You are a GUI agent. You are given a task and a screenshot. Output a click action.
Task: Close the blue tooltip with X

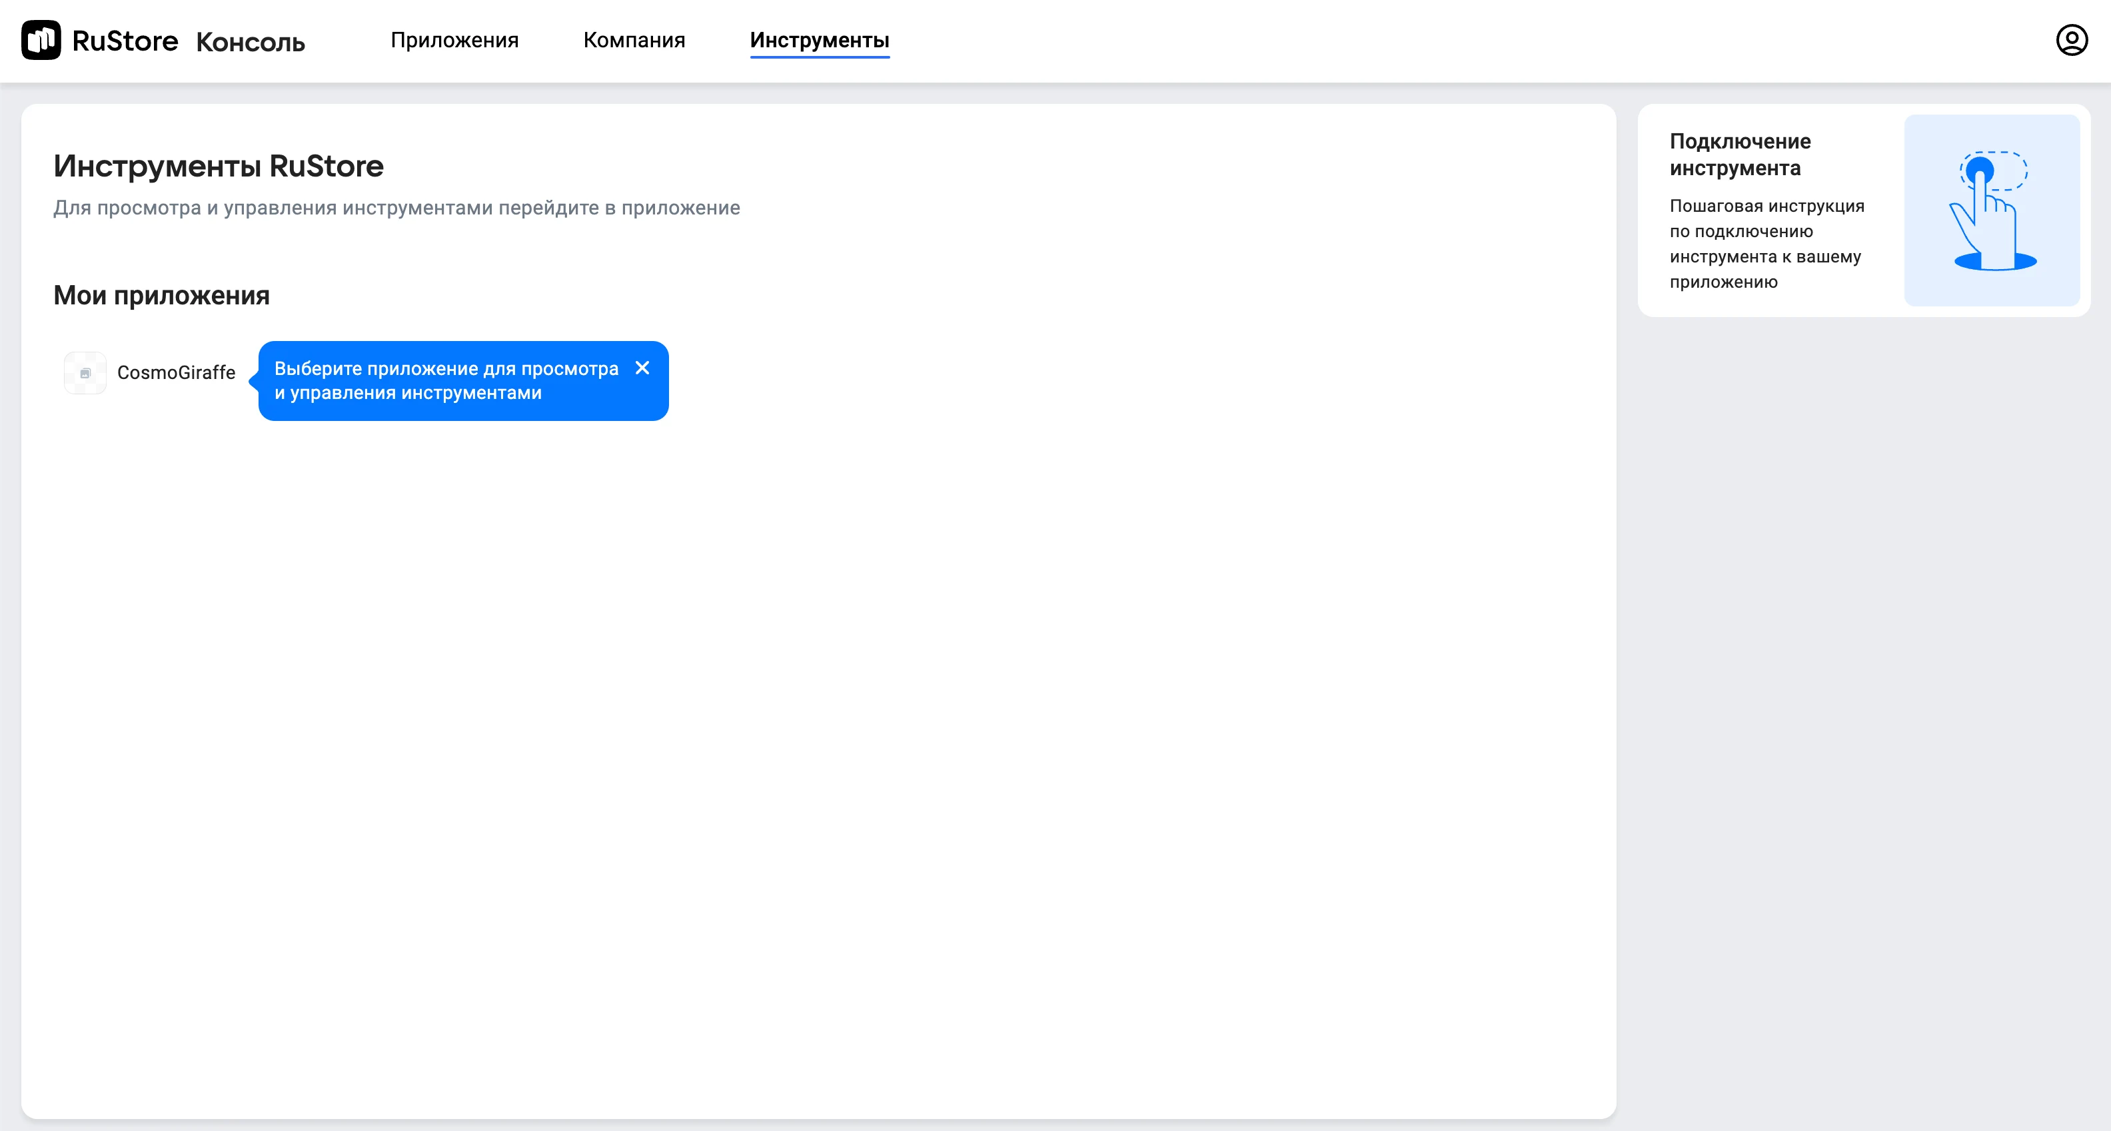[x=642, y=368]
